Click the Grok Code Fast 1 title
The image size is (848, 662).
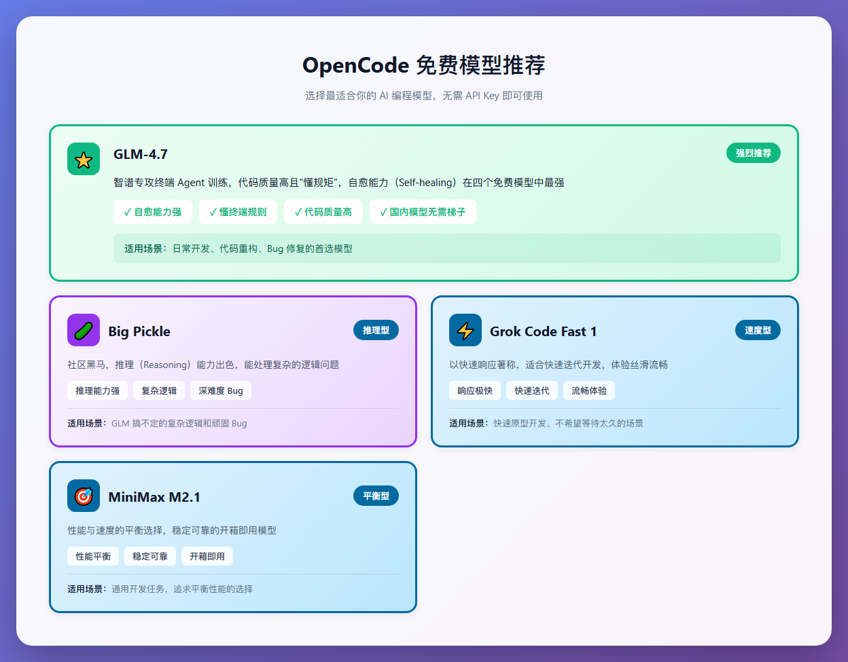click(x=544, y=331)
